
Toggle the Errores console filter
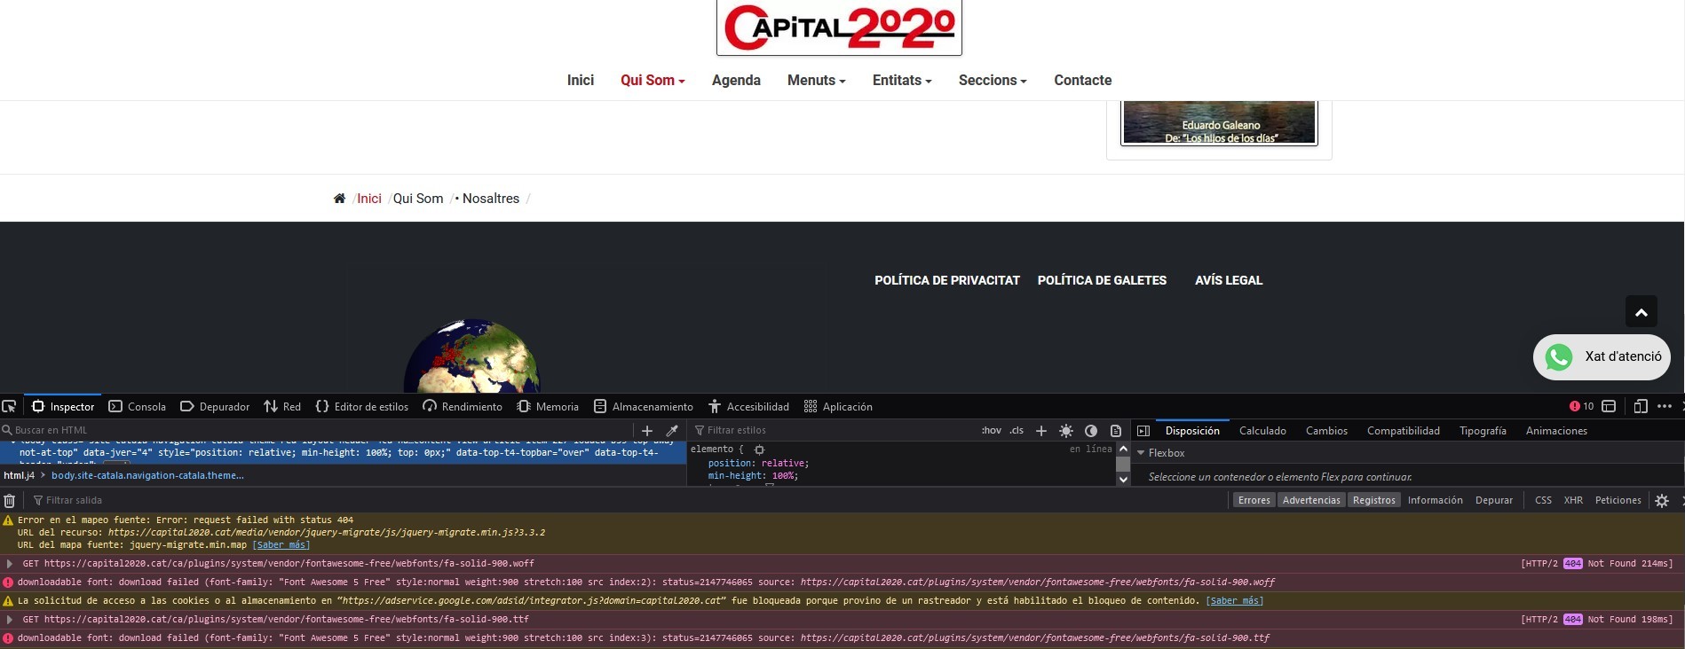coord(1254,500)
